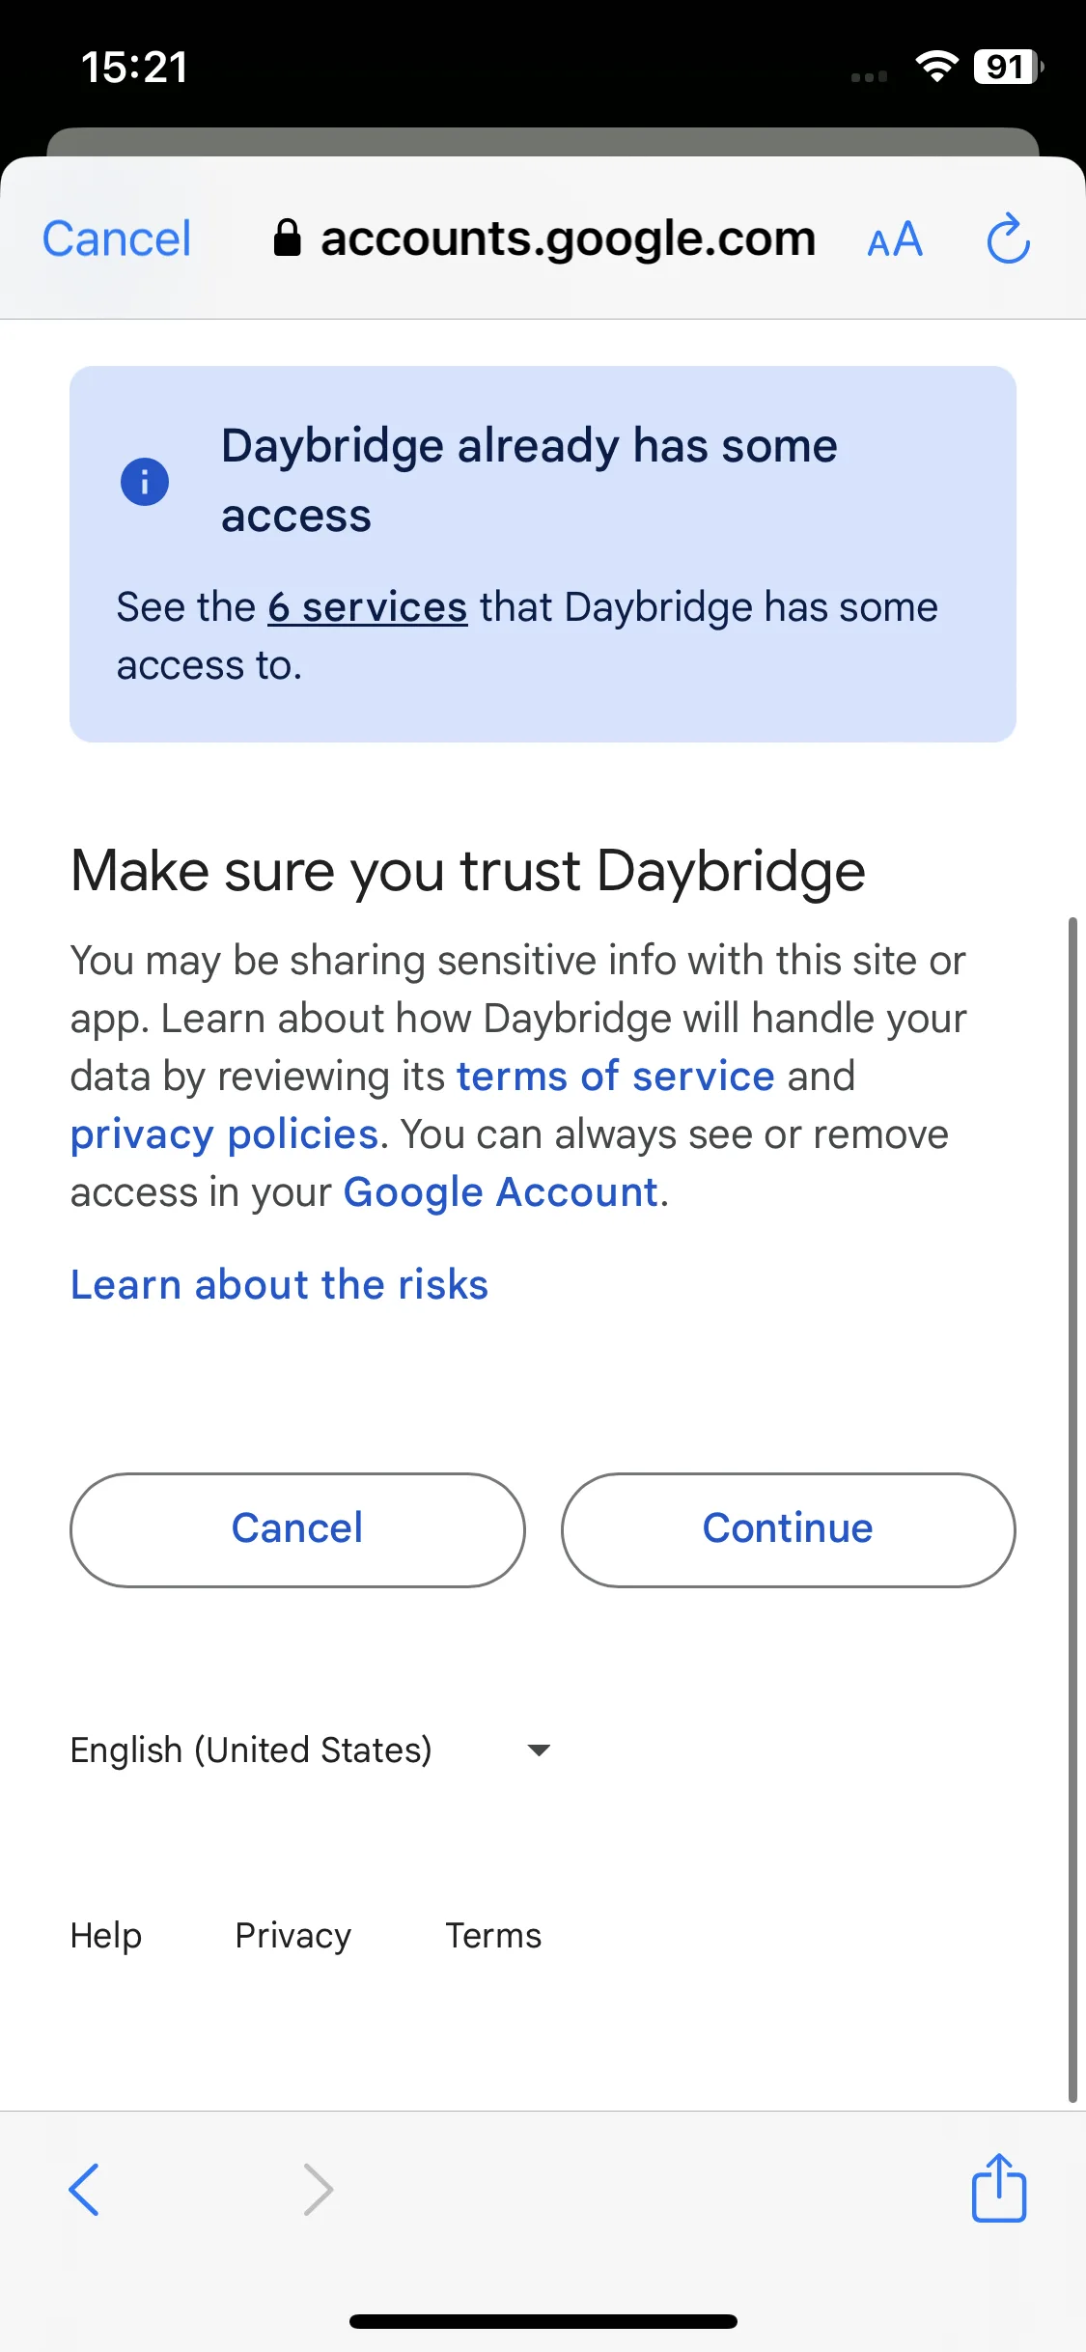Click the Continue button
The image size is (1086, 2352).
[x=788, y=1529]
